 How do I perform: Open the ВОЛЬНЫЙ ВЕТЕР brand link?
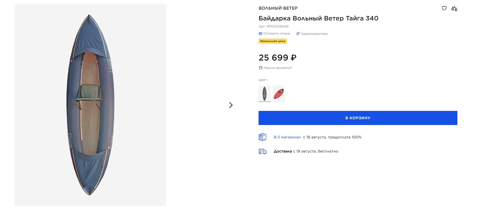278,8
